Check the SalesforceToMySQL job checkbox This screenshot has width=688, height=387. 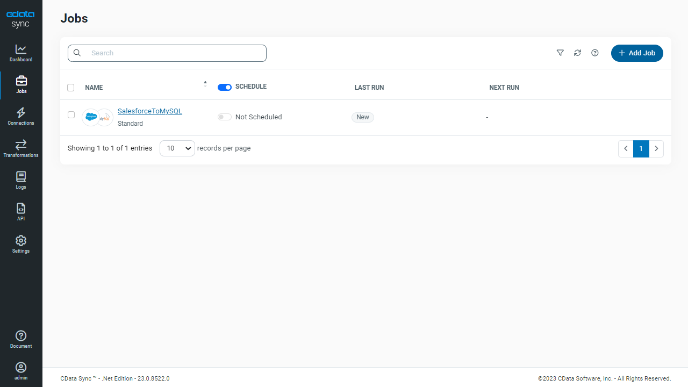pyautogui.click(x=71, y=115)
